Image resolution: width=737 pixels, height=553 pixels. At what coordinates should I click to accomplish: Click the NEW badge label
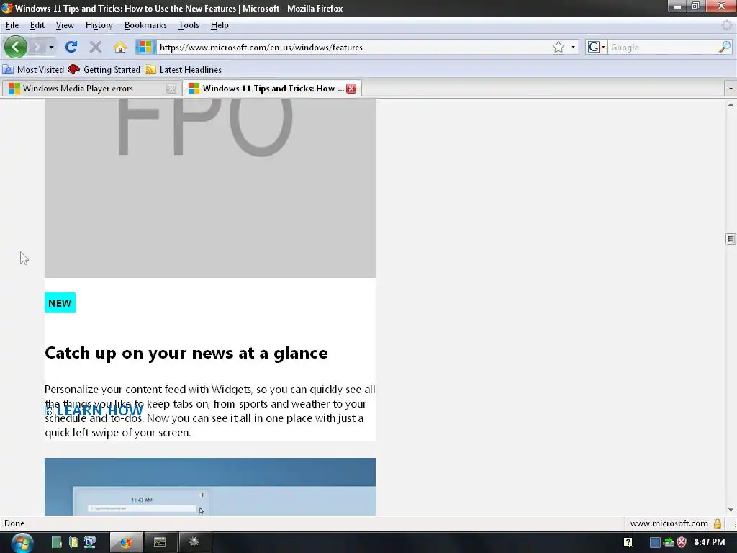[x=60, y=303]
